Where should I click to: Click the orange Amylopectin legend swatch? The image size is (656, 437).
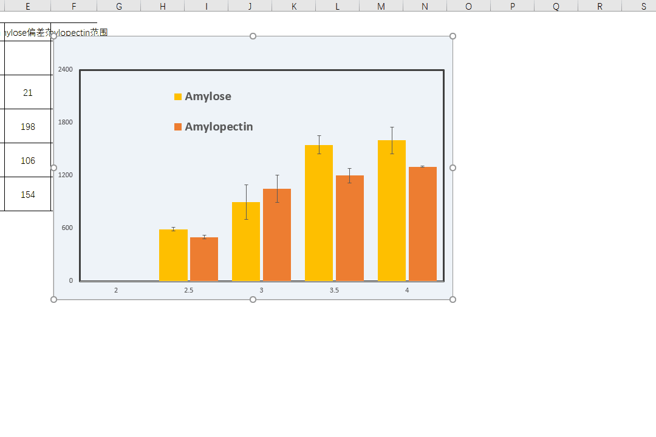178,127
